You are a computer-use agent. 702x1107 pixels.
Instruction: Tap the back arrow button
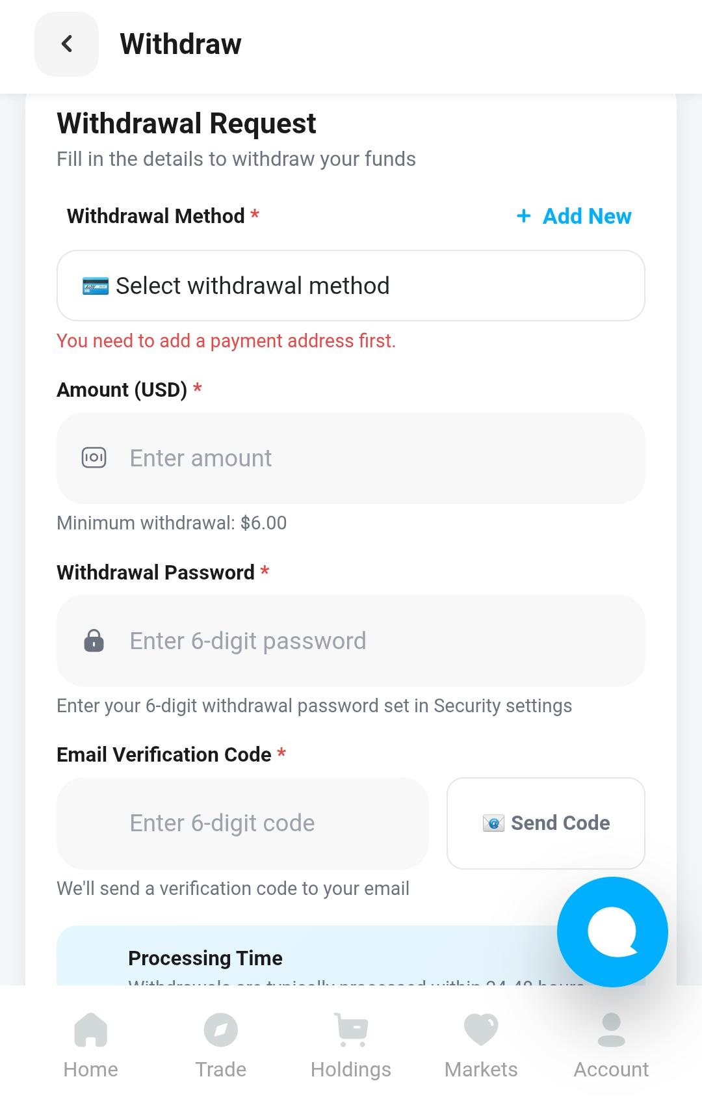(66, 44)
